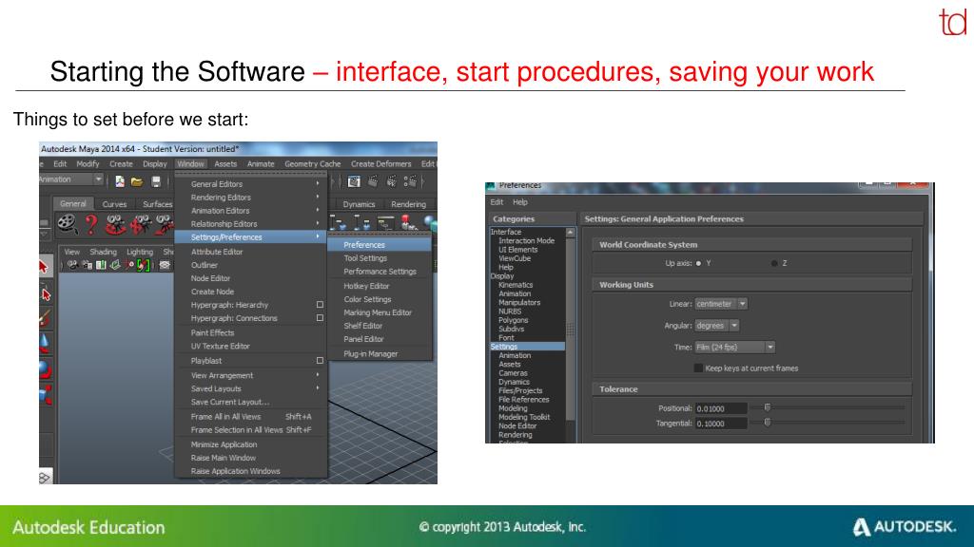Open the viewport Shading menu
This screenshot has height=547, width=974.
click(103, 252)
